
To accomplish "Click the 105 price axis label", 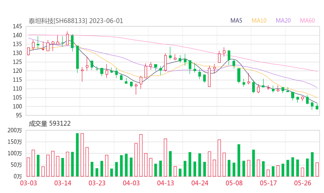I will [17, 97].
